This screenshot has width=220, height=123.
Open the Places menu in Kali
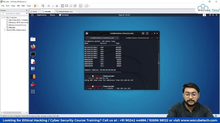click(53, 15)
